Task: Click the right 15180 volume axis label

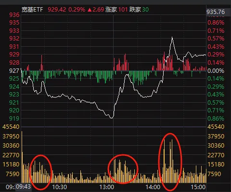Action: 216,165
